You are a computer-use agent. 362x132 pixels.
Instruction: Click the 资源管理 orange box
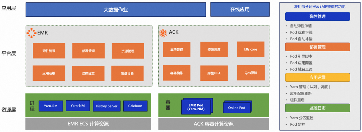click(128, 51)
